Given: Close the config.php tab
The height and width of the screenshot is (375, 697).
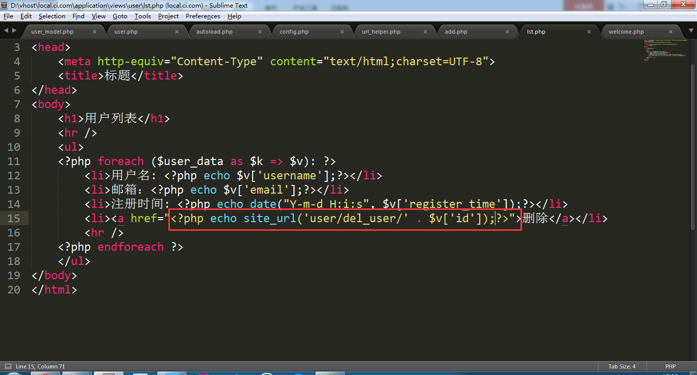Looking at the screenshot, I should point(342,32).
